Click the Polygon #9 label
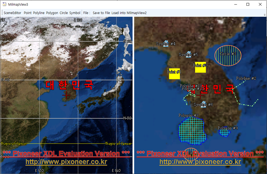The width and height of the screenshot is (267, 174). pos(228,128)
